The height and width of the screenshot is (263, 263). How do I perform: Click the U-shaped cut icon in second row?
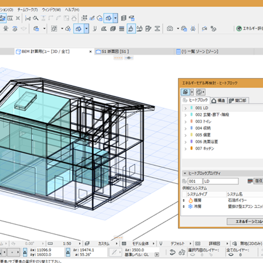(95, 29)
